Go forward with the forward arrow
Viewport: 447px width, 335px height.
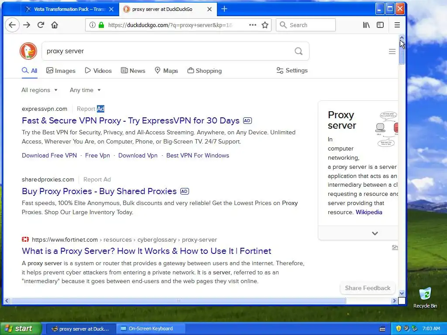pyautogui.click(x=27, y=25)
